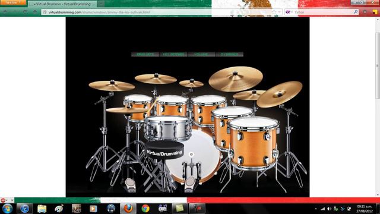
Task: Click the taskbar clock showing 09:11 a.m.
Action: 364,209
